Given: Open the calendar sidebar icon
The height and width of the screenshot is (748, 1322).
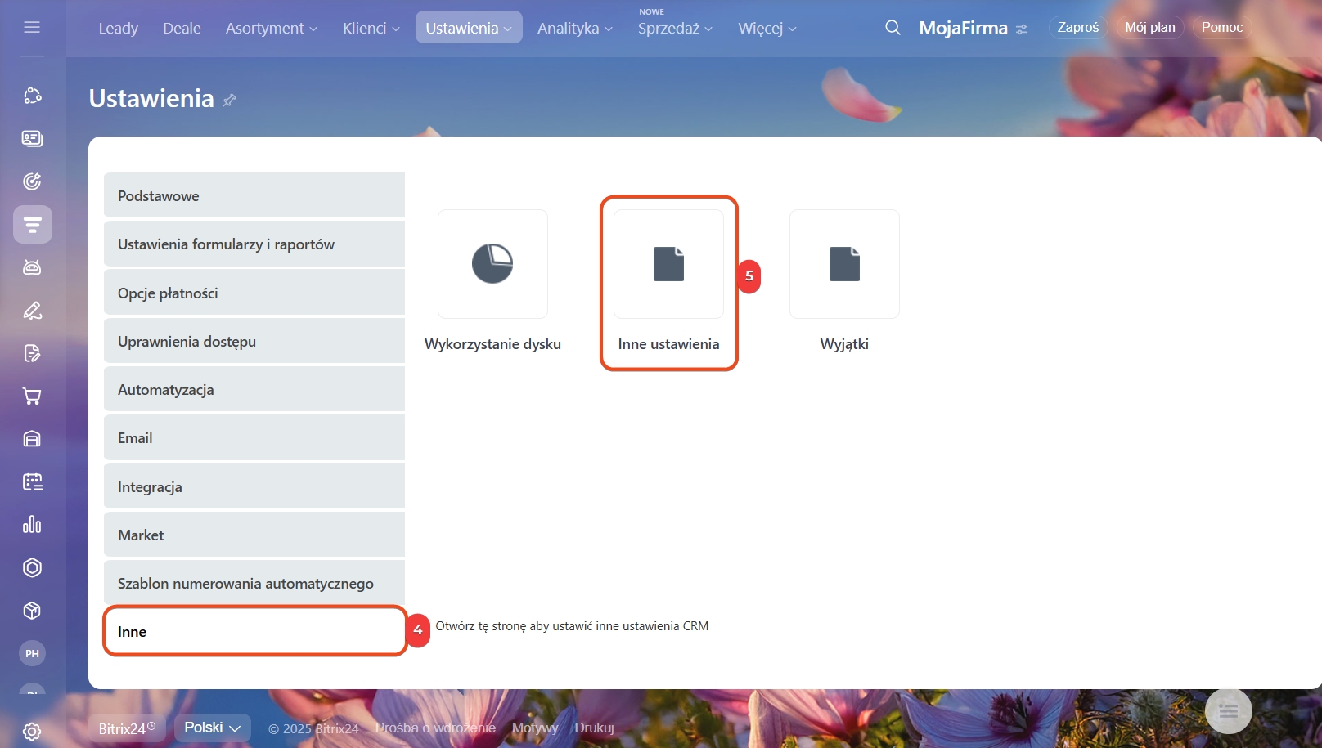Looking at the screenshot, I should 32,481.
